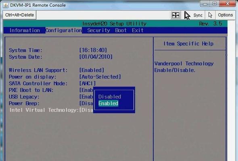Open the Options menu
Screen dimensions: 238x161
[x=225, y=15]
